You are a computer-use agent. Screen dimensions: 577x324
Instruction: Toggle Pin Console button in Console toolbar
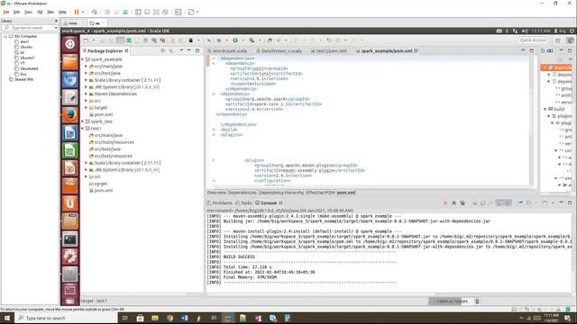click(x=520, y=202)
